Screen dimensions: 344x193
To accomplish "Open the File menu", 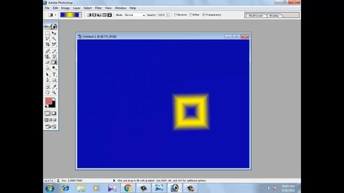I will 47,8.
